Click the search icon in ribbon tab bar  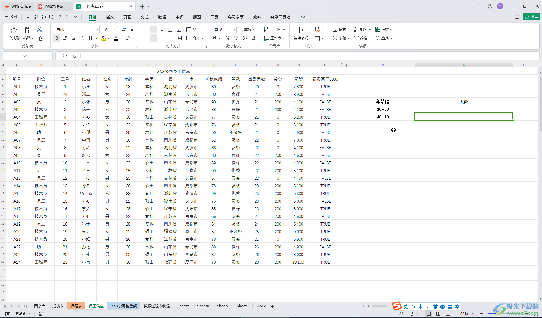coord(303,17)
